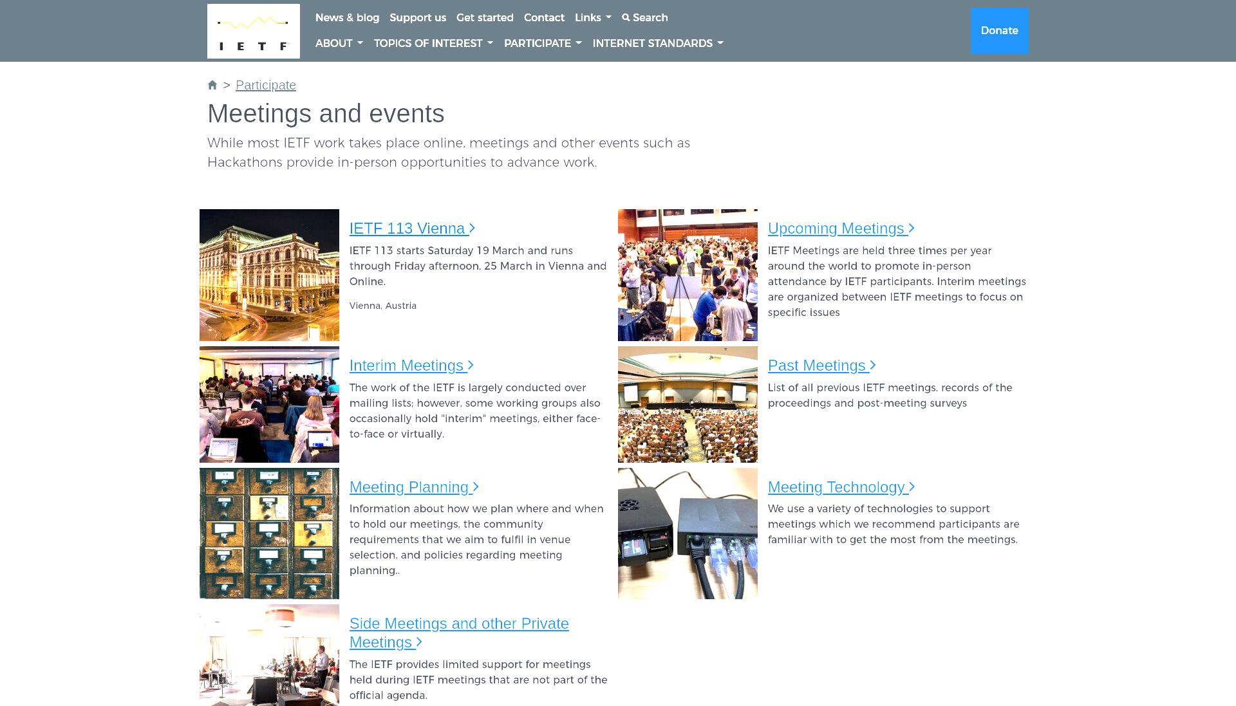Click the Vienna opera house thumbnail

point(269,275)
